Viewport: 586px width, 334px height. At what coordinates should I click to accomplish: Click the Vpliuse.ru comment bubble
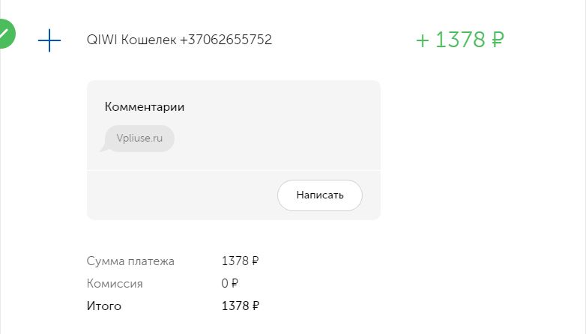coord(139,139)
